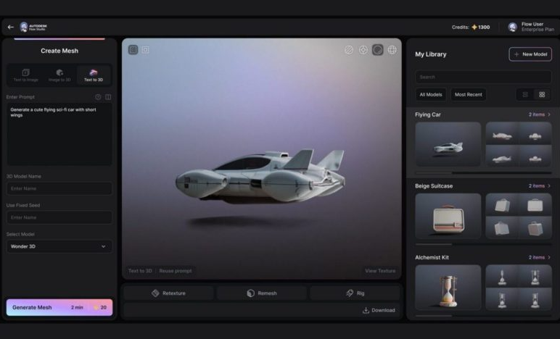The width and height of the screenshot is (560, 339).
Task: Click the My Library heading
Action: 431,54
